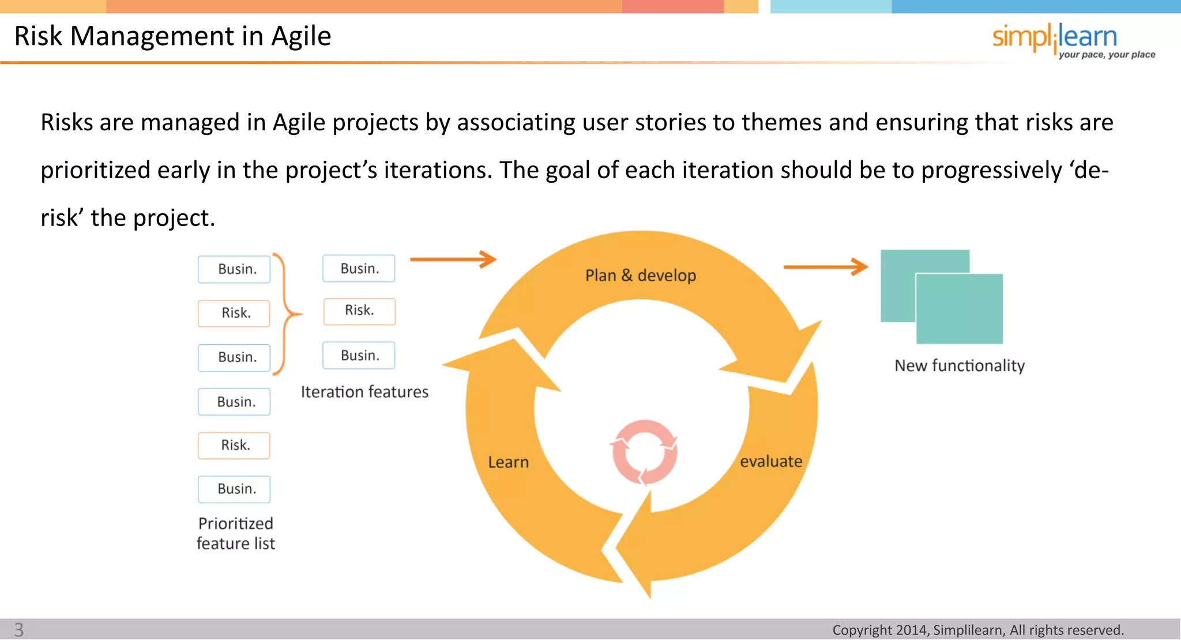
Task: Click the 'your pace, your place' tagline
Action: [x=1107, y=55]
